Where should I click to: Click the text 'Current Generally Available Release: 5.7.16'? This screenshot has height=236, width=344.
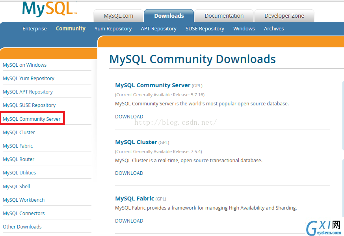(x=160, y=95)
